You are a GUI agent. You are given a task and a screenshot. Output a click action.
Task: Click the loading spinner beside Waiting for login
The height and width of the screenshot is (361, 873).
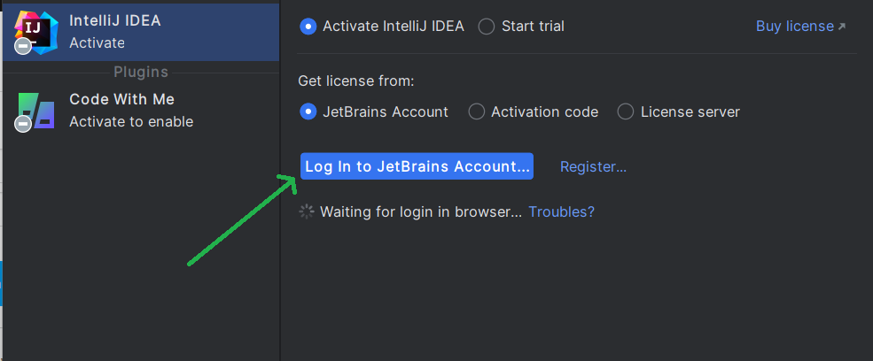(x=307, y=211)
